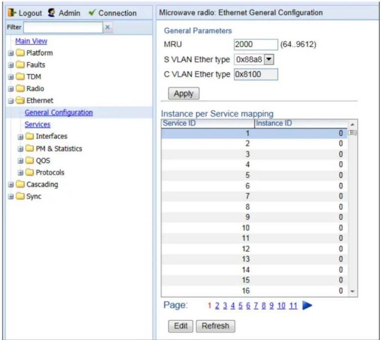Click the Interfaces folder icon

(x=30, y=136)
